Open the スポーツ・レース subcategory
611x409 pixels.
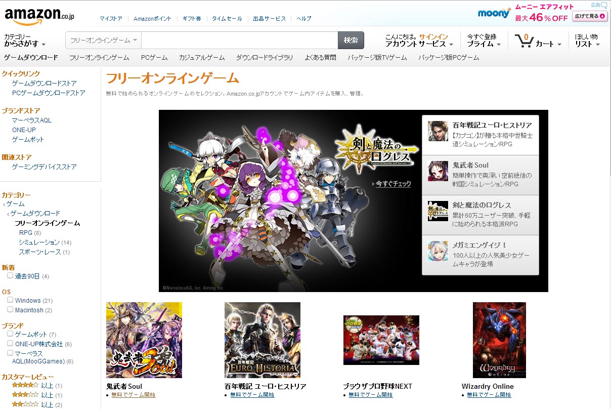click(x=39, y=252)
